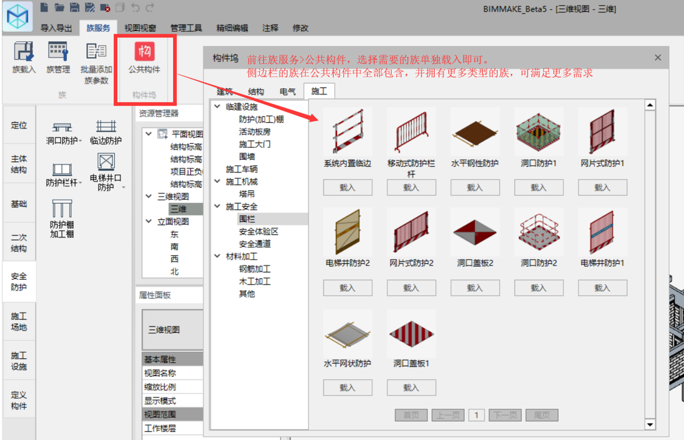The image size is (684, 440).
Task: Click the redo arrow in quick toolbar
Action: pyautogui.click(x=150, y=7)
